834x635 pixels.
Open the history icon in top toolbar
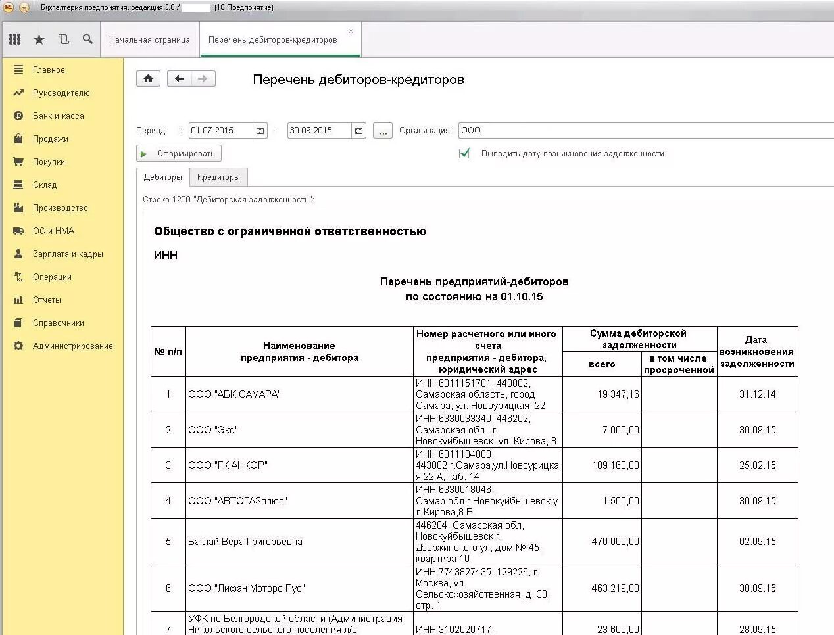63,39
